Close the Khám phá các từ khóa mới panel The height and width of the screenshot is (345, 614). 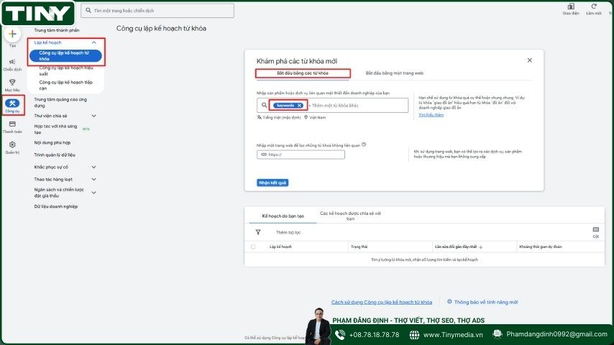(530, 60)
